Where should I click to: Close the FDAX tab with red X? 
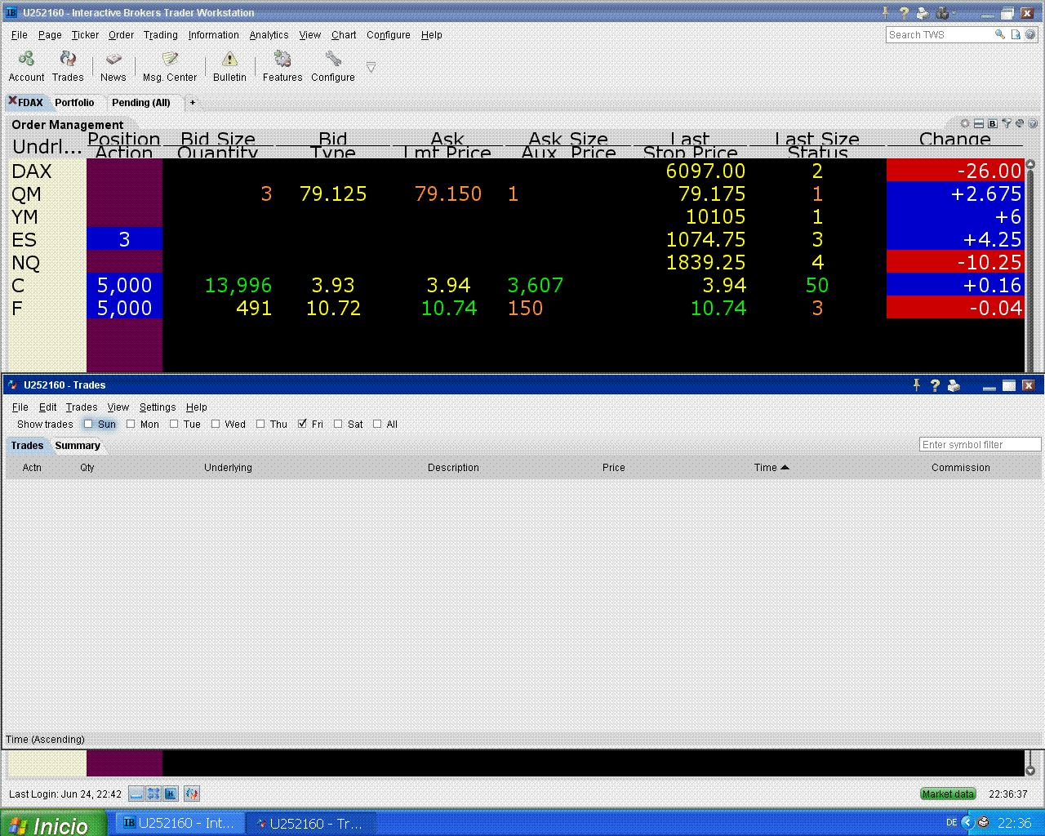[x=12, y=101]
